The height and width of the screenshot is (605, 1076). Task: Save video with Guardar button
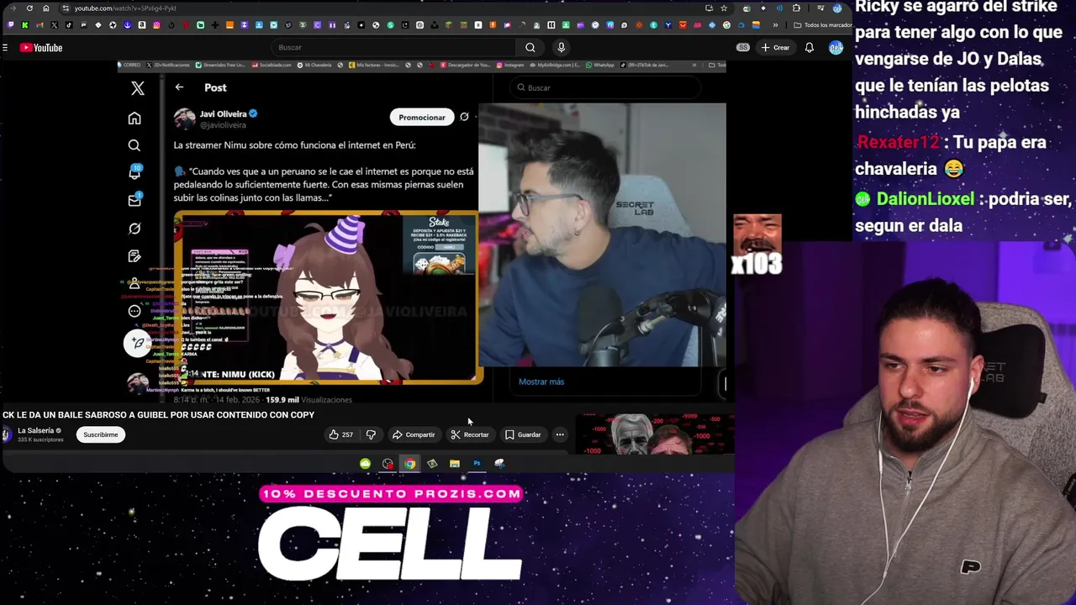point(523,434)
